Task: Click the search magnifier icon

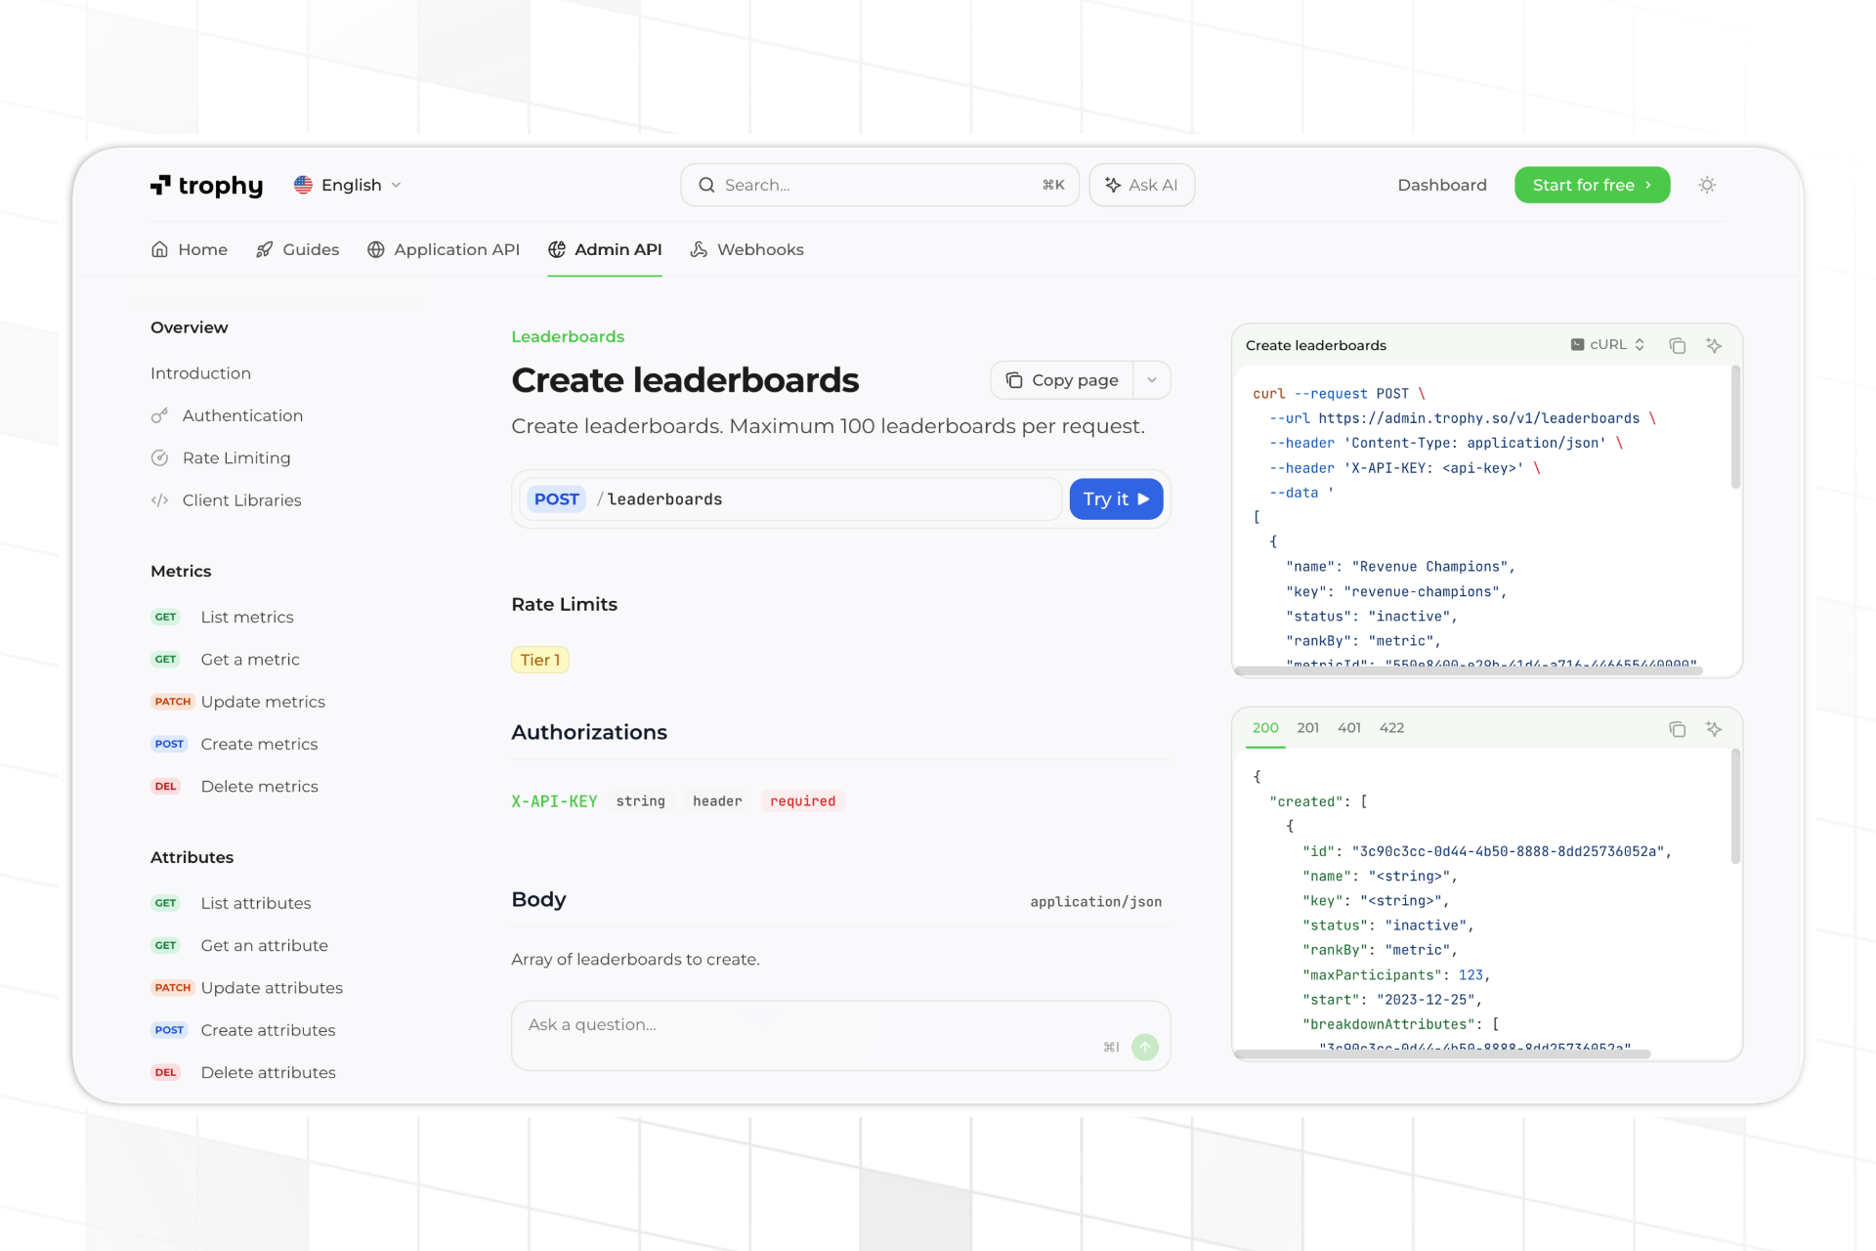Action: 706,185
